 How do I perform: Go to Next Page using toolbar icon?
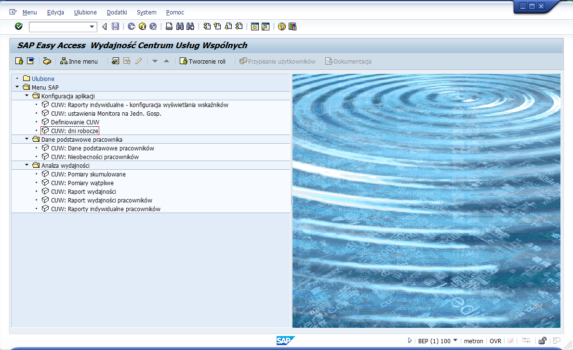228,27
